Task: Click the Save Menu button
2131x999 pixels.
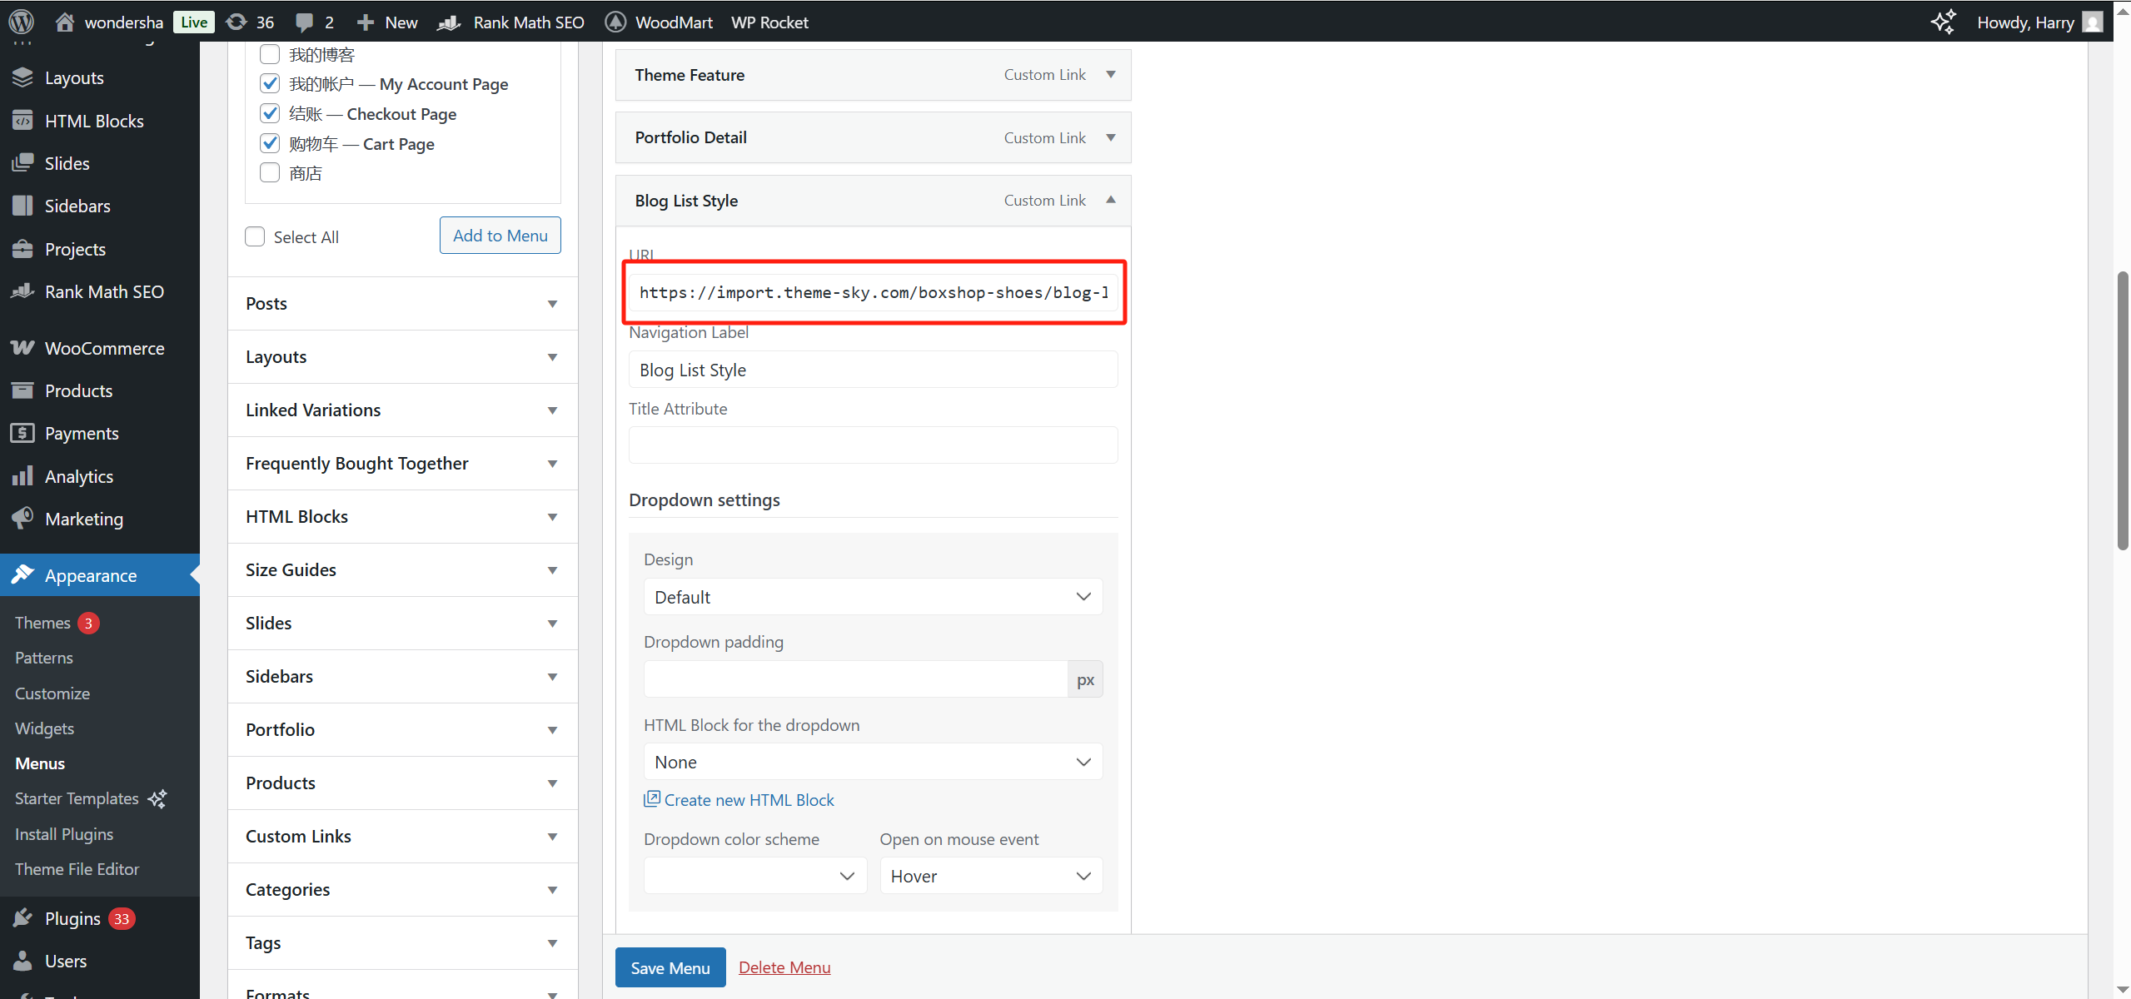Action: click(x=670, y=967)
